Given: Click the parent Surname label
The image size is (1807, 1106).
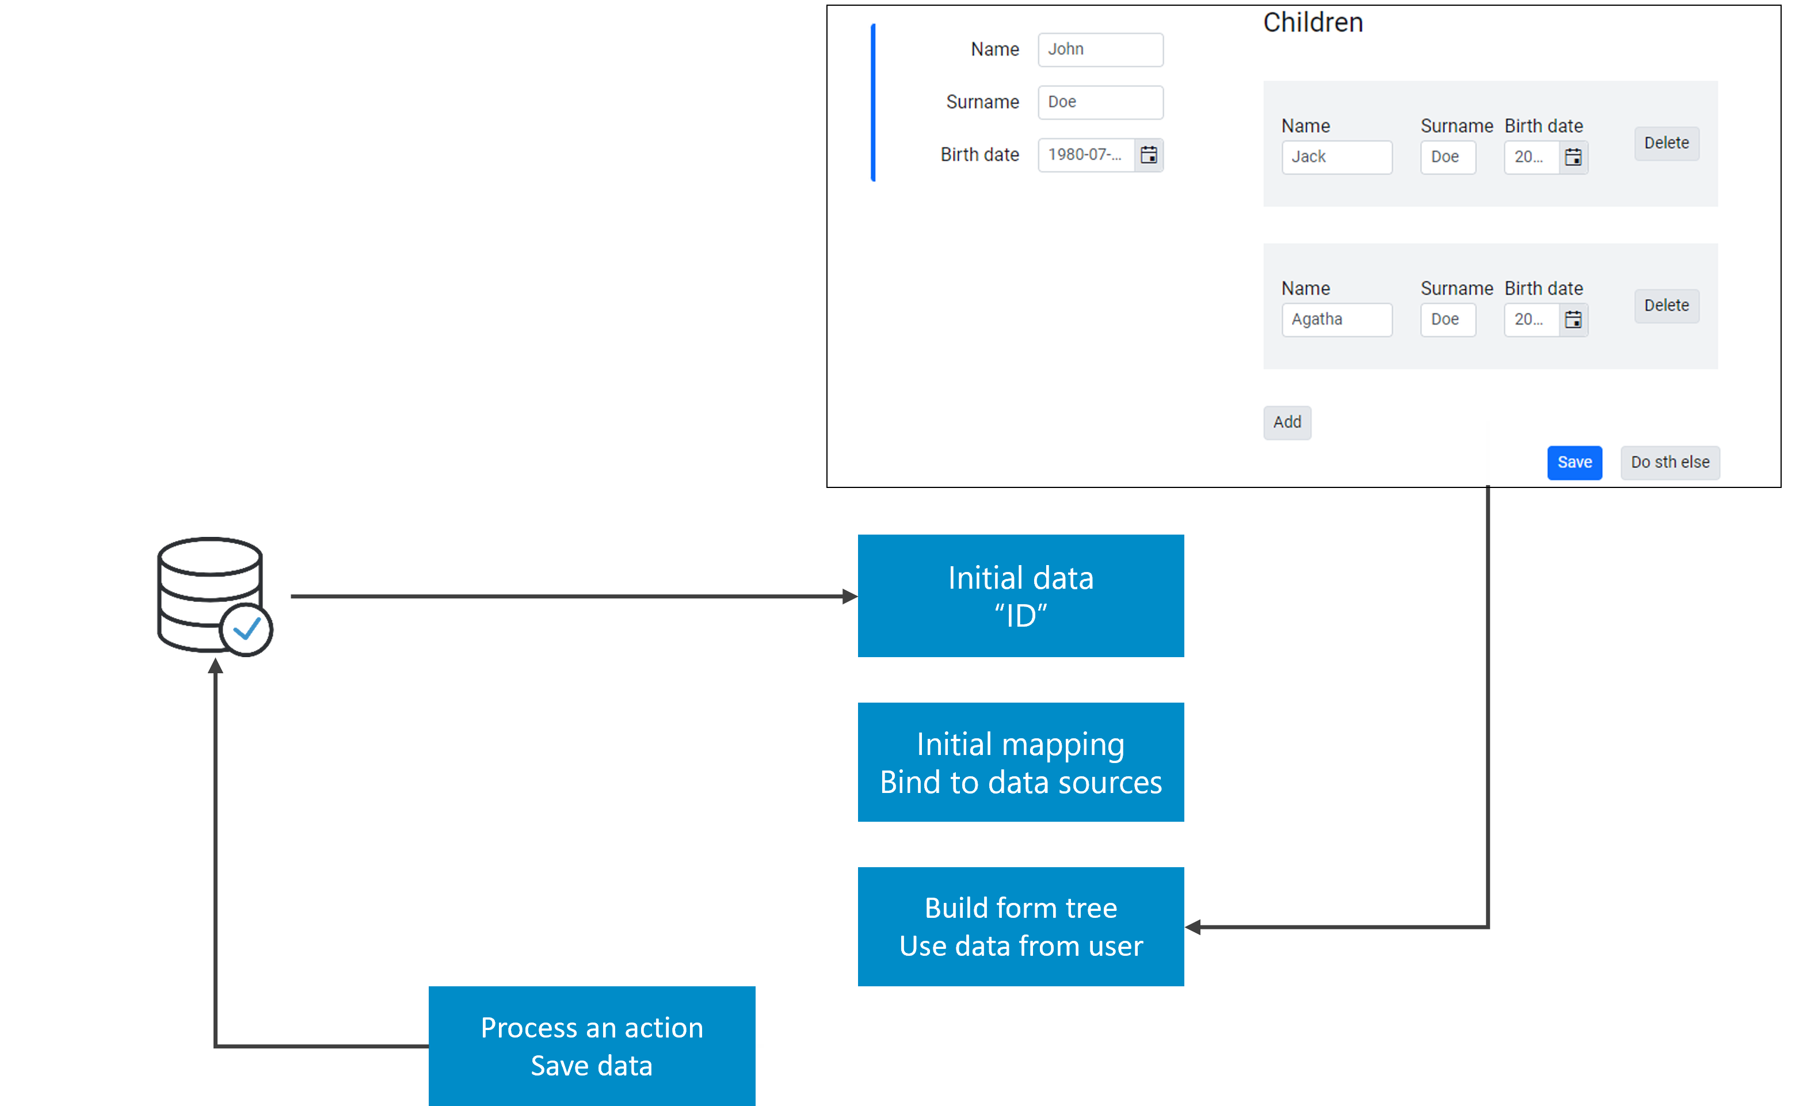Looking at the screenshot, I should 983,102.
